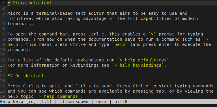Click the 'utf-8' encoding indicator
The height and width of the screenshot is (107, 217).
point(121,102)
